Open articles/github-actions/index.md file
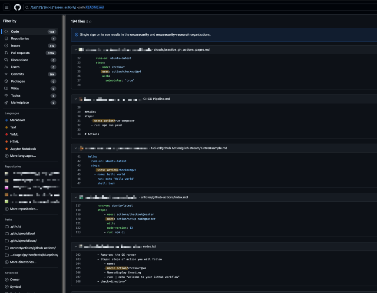Image resolution: width=377 pixels, height=293 pixels. tap(164, 197)
